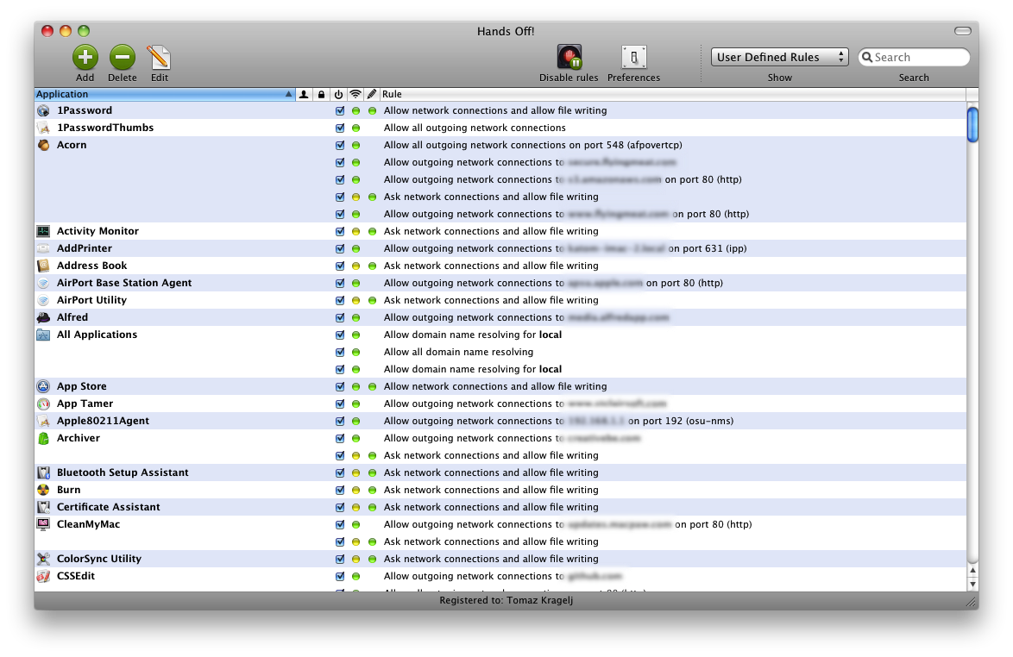
Task: Click the 1Password green network status dot
Action: pyautogui.click(x=356, y=110)
